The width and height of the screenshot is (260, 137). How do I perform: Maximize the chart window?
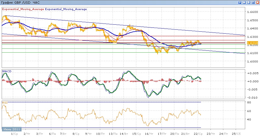[253, 2]
